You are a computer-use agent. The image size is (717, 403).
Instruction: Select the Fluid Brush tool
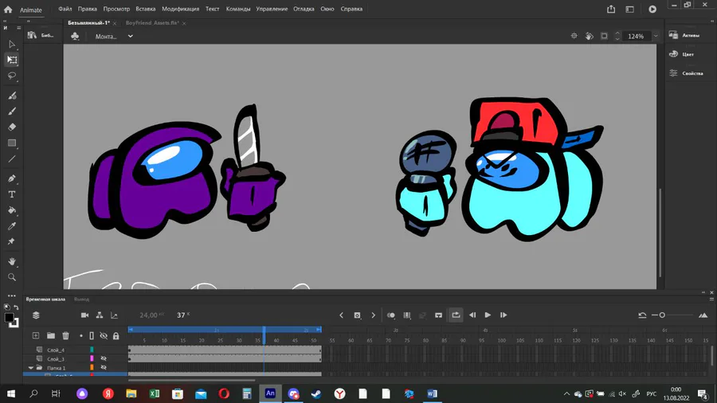[x=12, y=96]
